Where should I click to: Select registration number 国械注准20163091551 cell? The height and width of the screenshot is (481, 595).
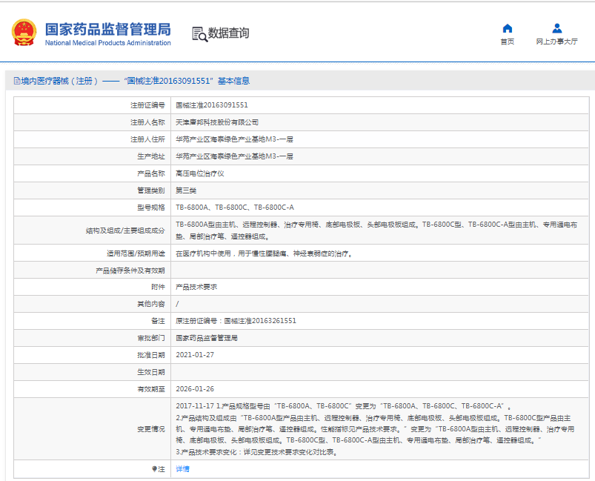click(211, 105)
